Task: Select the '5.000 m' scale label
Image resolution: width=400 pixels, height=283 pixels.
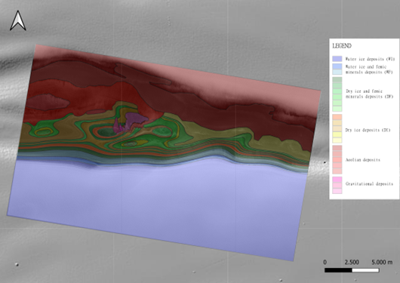Action: (x=382, y=262)
